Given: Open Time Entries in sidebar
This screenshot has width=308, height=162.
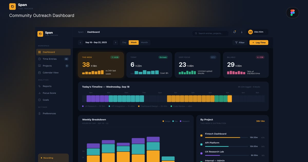Looking at the screenshot, I should click(53, 59).
